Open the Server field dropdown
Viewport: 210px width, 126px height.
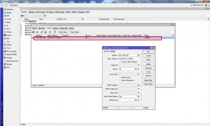pos(136,69)
